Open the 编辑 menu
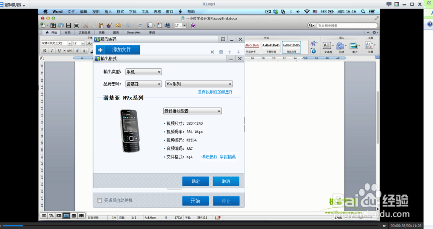433x229 pixels. [x=84, y=12]
